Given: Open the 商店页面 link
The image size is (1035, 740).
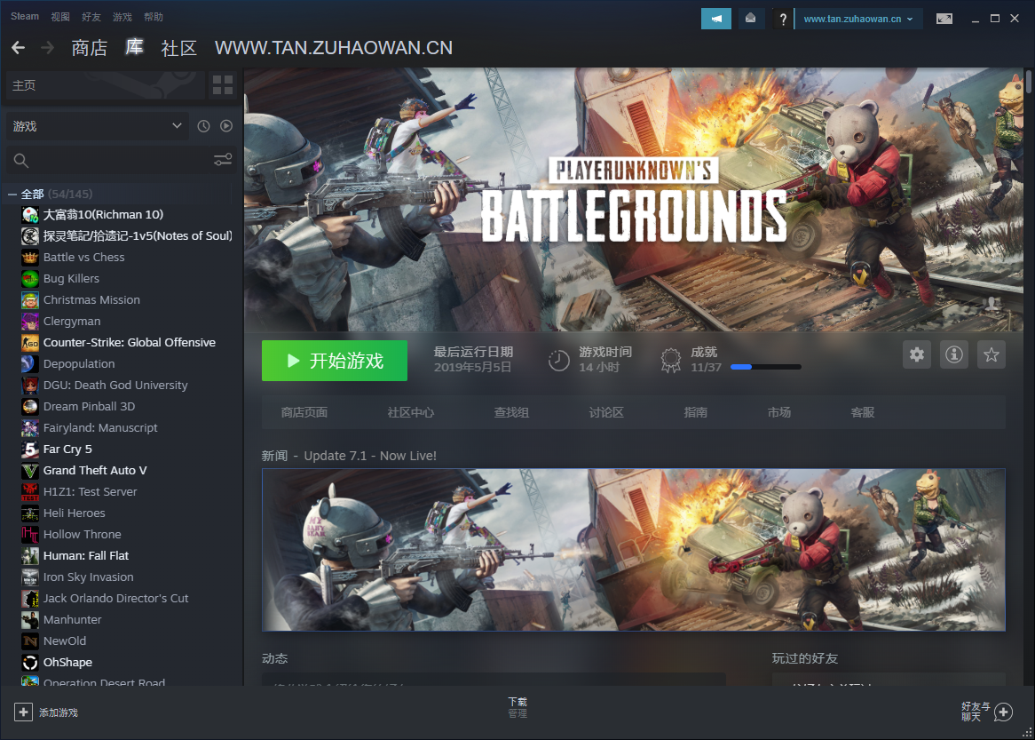Looking at the screenshot, I should [x=304, y=412].
